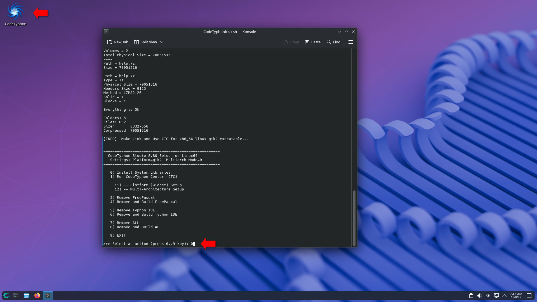Click 'Settings: Platform=gtk2 Multiarch Mode=0' line
537x302 pixels.
[156, 160]
